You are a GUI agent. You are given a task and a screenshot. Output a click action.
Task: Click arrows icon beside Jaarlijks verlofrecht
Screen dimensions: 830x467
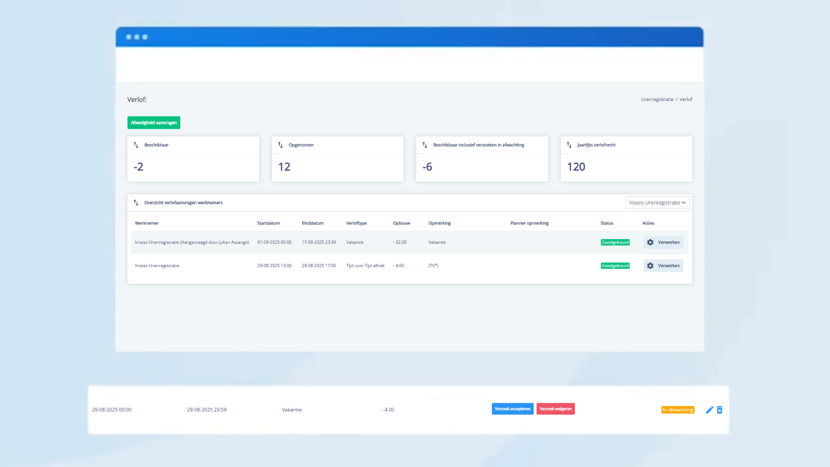pyautogui.click(x=569, y=145)
